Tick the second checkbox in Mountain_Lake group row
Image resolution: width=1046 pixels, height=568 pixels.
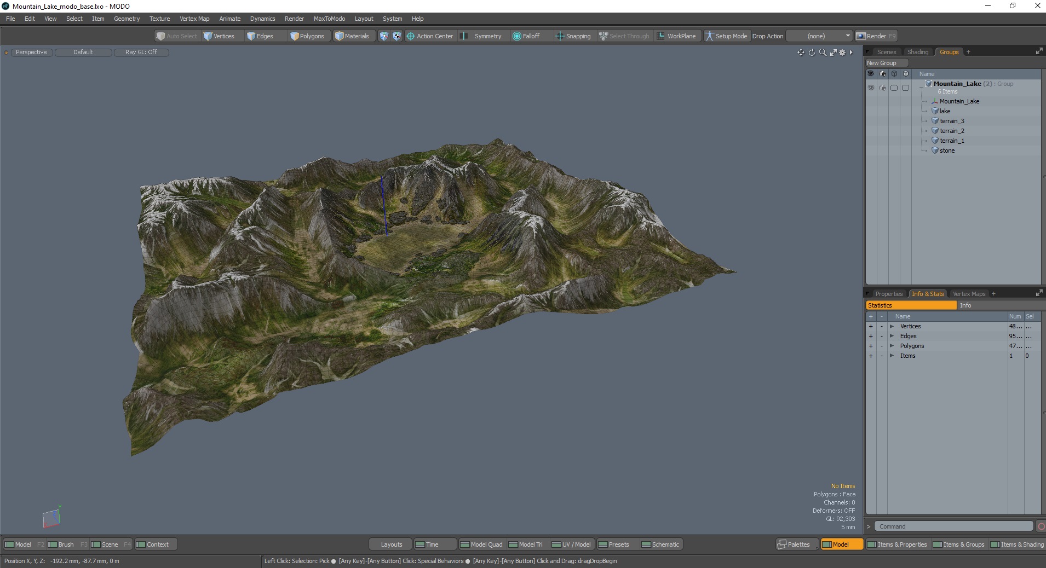click(x=905, y=88)
